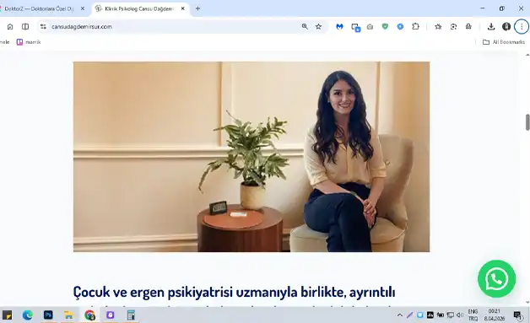Open the taskbar clock showing 00:21
Image resolution: width=530 pixels, height=323 pixels.
tap(495, 315)
